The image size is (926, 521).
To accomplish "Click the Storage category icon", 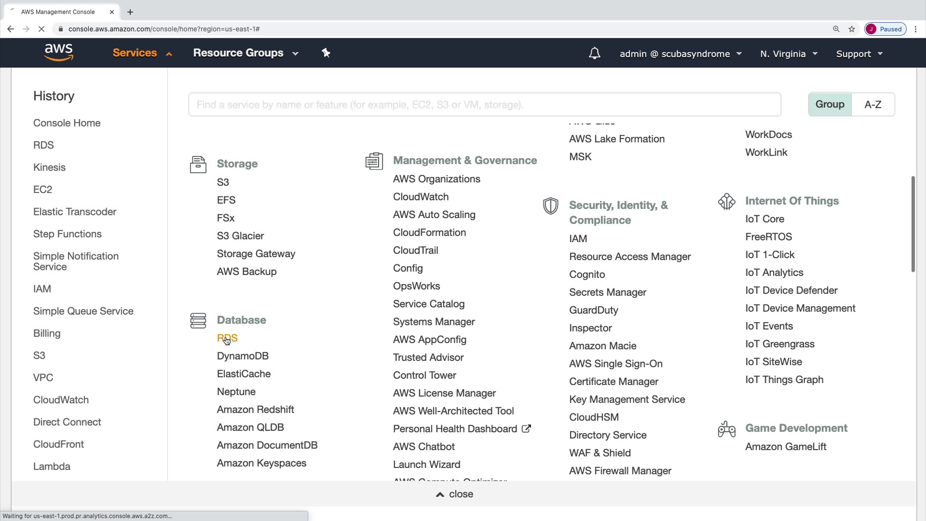I will (198, 164).
